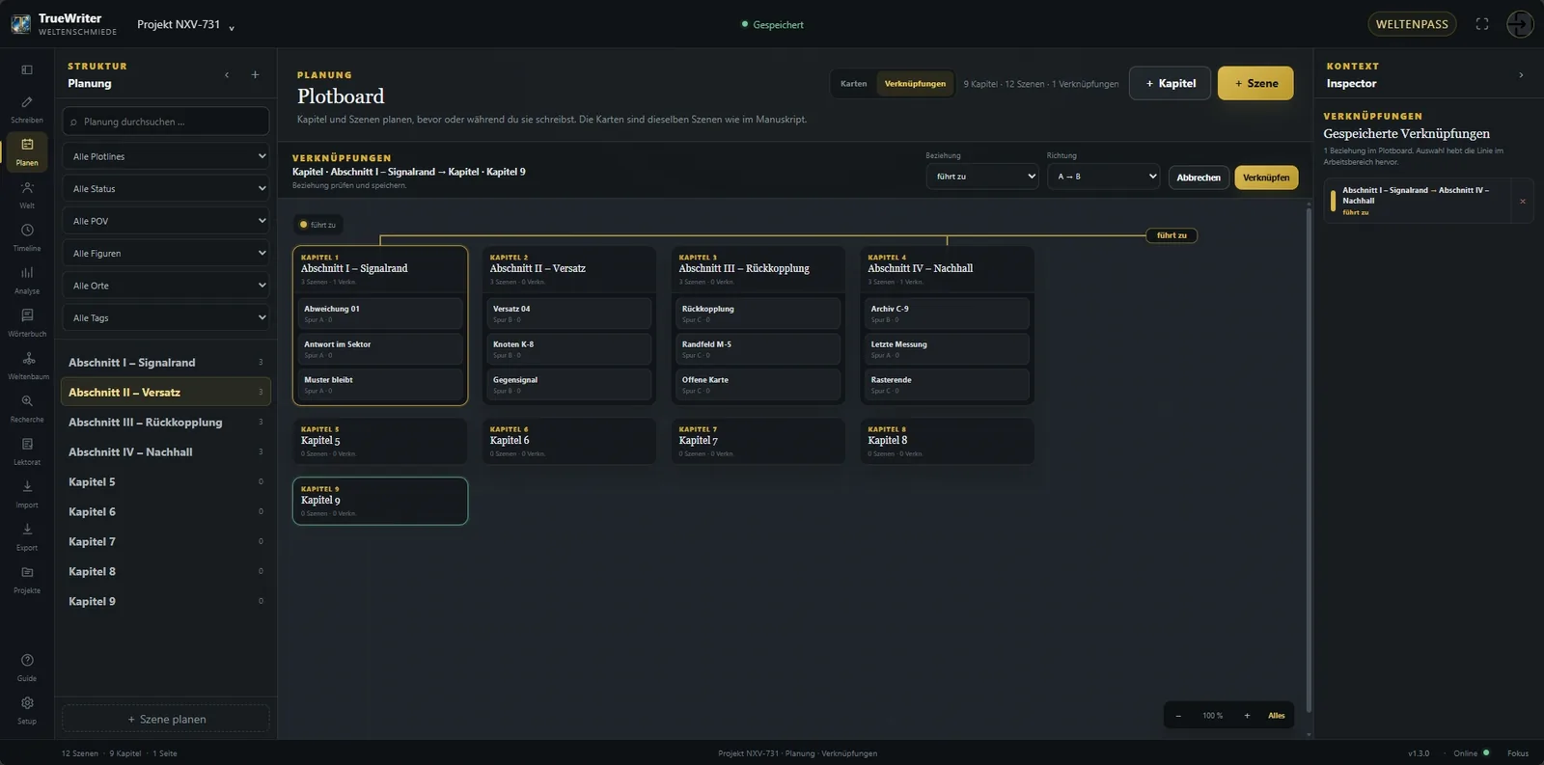Select the Kapitel 9 card on plotboard

380,501
